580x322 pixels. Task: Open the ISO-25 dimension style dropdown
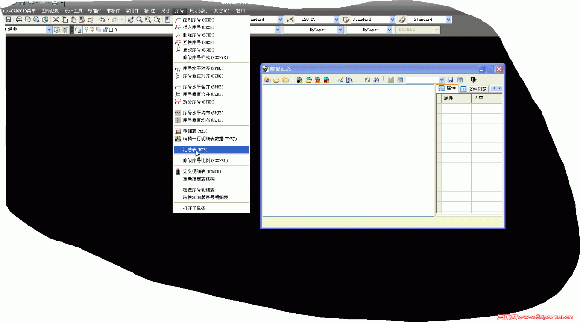(336, 20)
